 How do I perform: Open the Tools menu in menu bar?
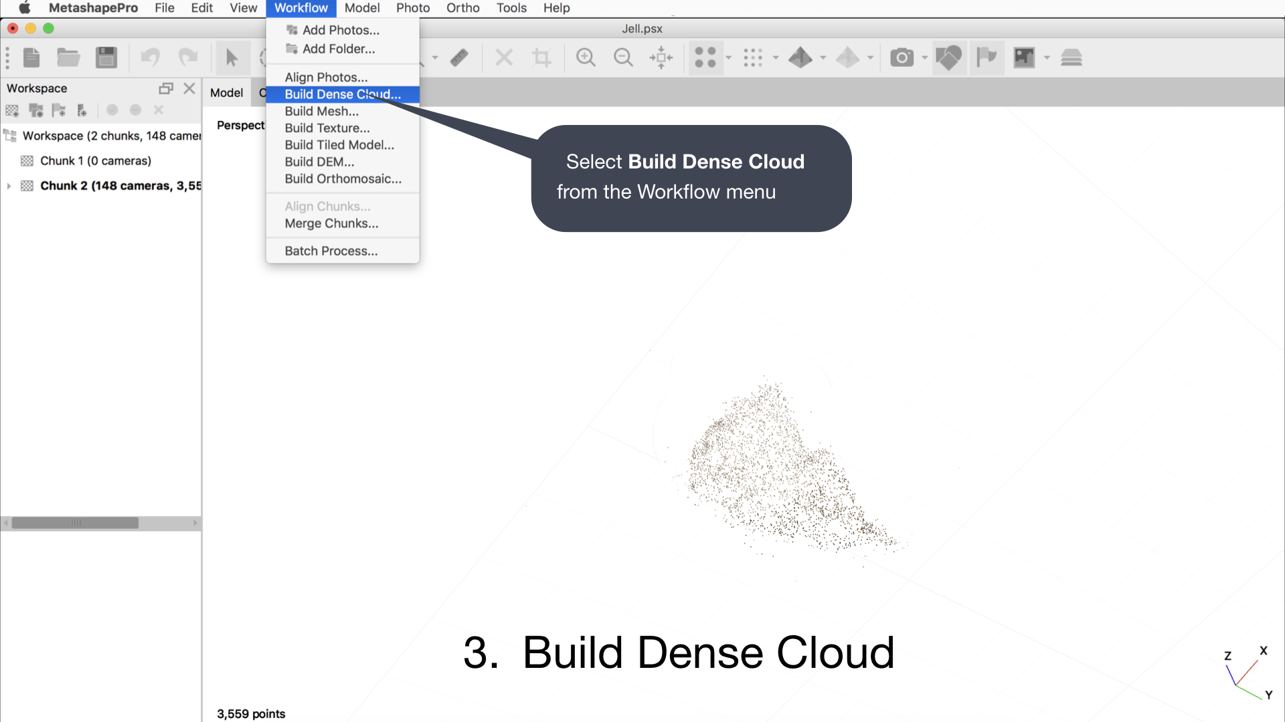pyautogui.click(x=511, y=8)
